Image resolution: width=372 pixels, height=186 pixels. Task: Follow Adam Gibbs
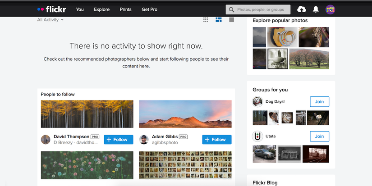click(x=217, y=140)
